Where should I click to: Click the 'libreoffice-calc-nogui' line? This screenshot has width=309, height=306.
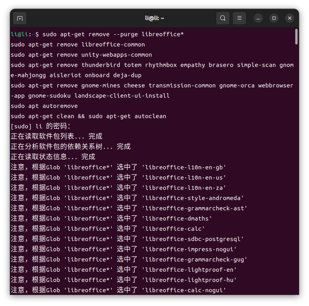pos(118,290)
